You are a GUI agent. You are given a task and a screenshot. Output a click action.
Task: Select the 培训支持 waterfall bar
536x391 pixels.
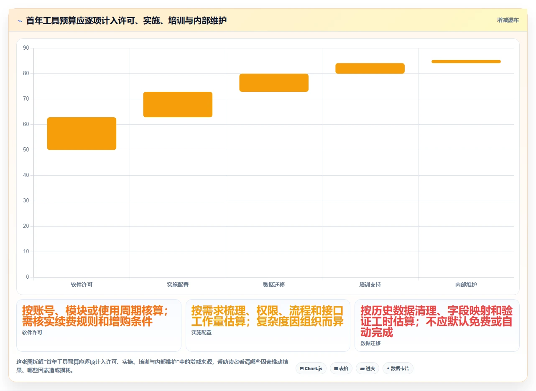coord(370,68)
